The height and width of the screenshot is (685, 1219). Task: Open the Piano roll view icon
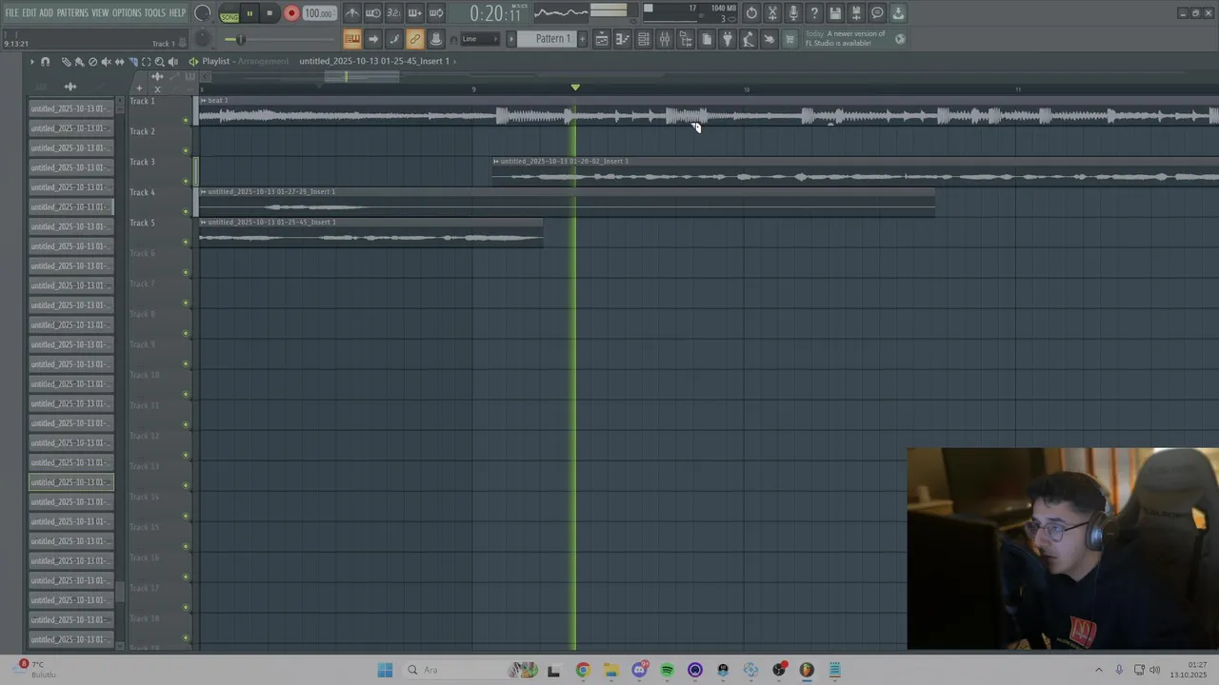[x=623, y=39]
